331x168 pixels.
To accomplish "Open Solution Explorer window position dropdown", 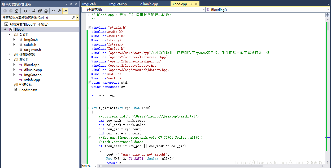I will [x=67, y=4].
